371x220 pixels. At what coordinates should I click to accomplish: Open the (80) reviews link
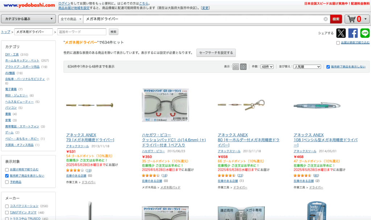(316, 175)
